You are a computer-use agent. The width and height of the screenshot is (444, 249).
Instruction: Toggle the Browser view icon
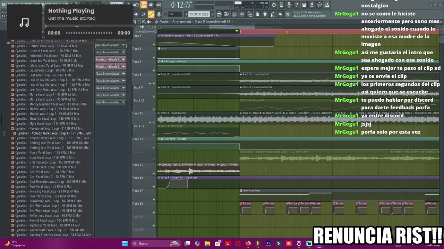coord(250,14)
